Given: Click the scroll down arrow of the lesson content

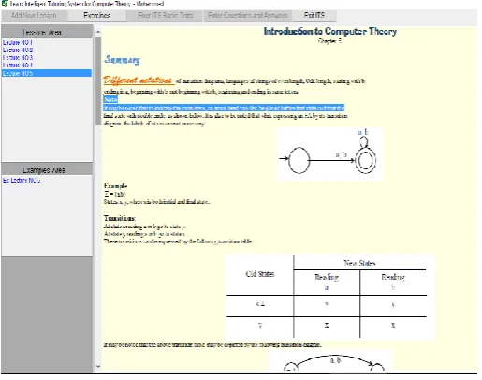Looking at the screenshot, I should coord(98,366).
